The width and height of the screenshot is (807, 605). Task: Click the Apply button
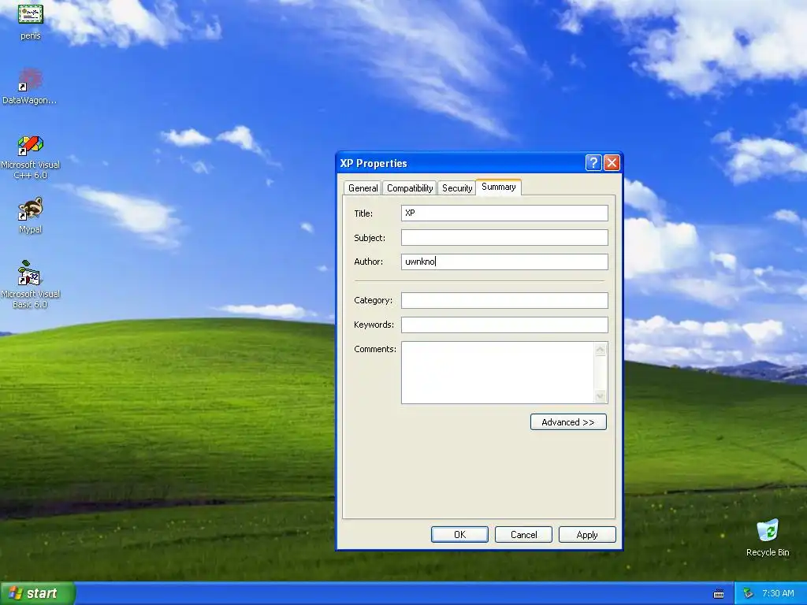click(x=587, y=535)
